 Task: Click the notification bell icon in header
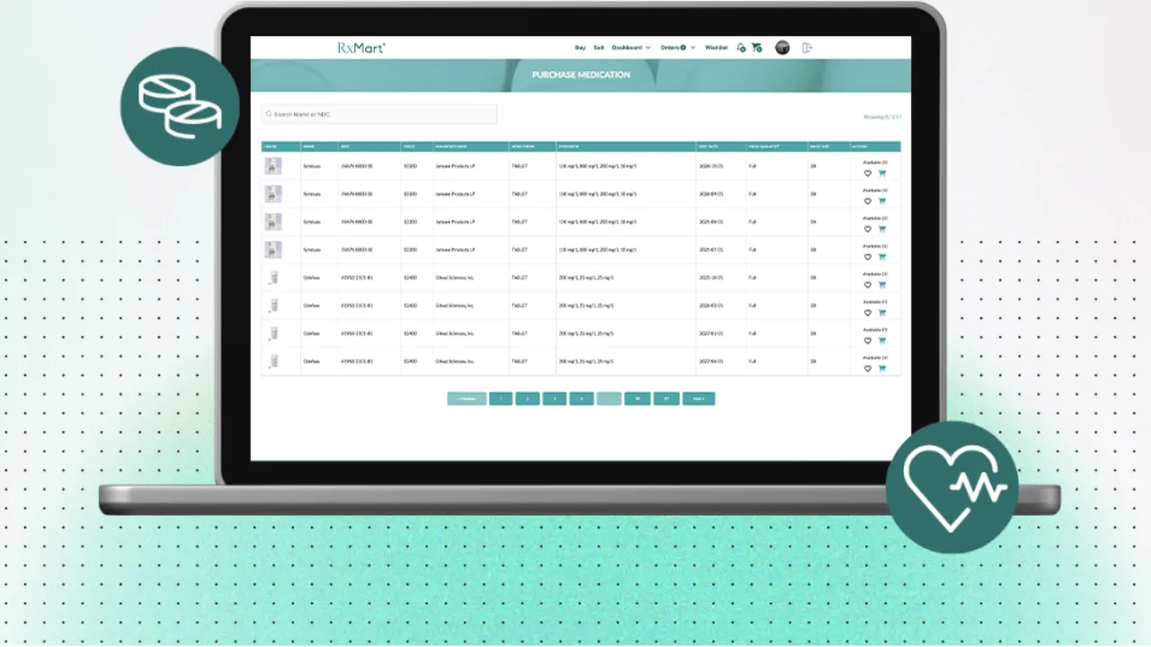click(740, 48)
